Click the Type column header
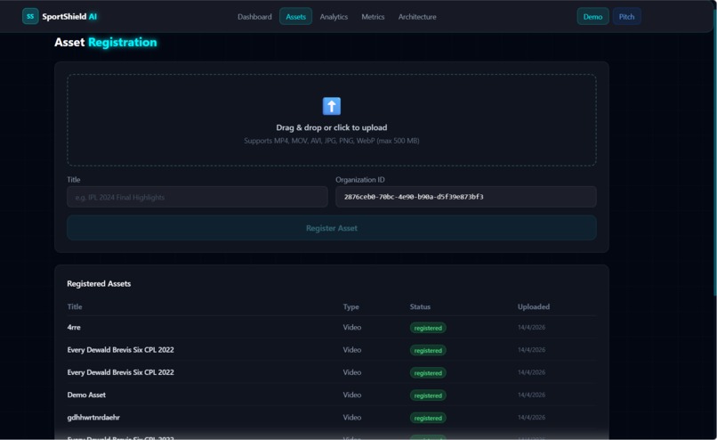The image size is (717, 440). [x=351, y=306]
